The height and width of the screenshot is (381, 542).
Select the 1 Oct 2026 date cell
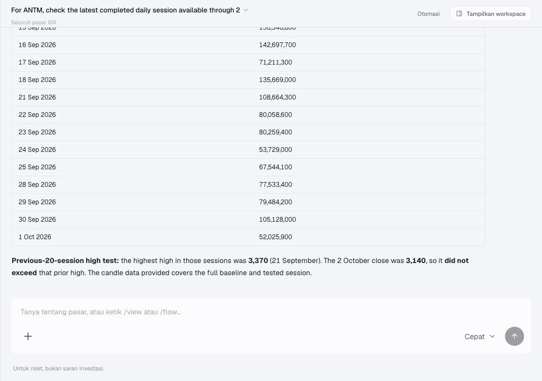34,237
